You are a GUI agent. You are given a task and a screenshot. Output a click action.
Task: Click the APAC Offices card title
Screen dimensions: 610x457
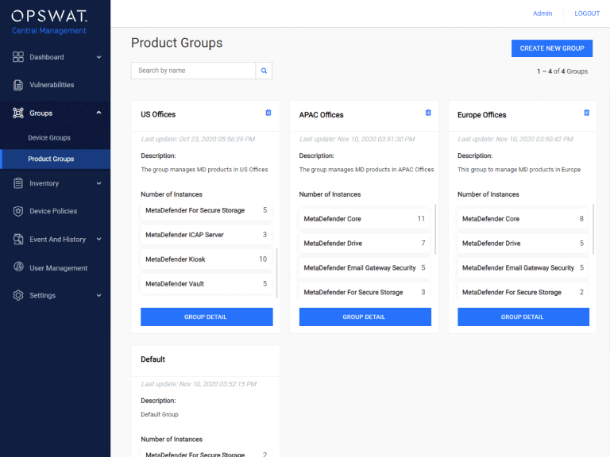321,115
